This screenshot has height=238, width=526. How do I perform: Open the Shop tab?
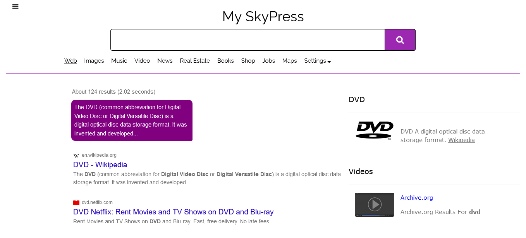click(248, 61)
